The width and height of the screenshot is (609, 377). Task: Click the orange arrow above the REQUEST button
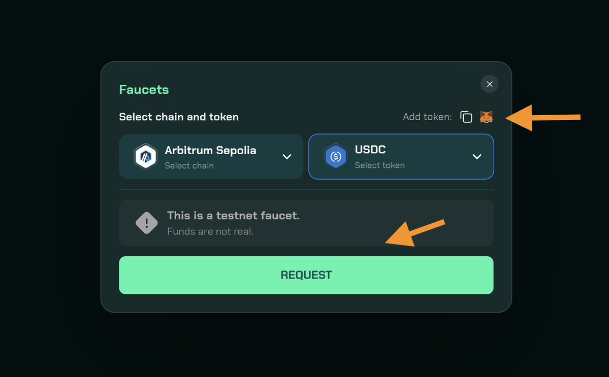point(414,233)
